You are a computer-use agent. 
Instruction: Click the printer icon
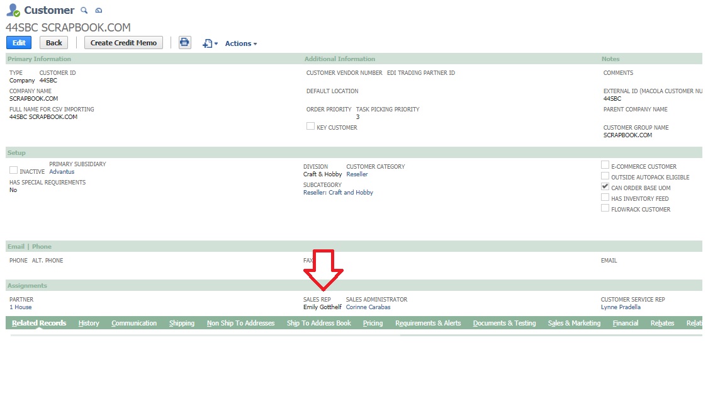[x=184, y=43]
